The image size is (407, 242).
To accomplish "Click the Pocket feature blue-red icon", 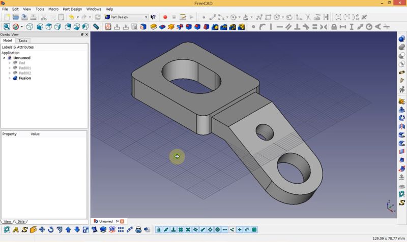I will click(162, 27).
